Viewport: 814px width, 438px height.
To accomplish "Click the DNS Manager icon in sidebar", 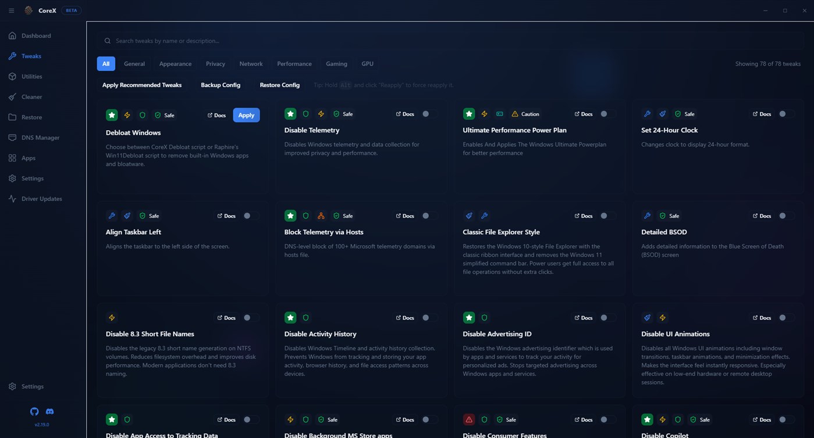I will click(x=12, y=138).
